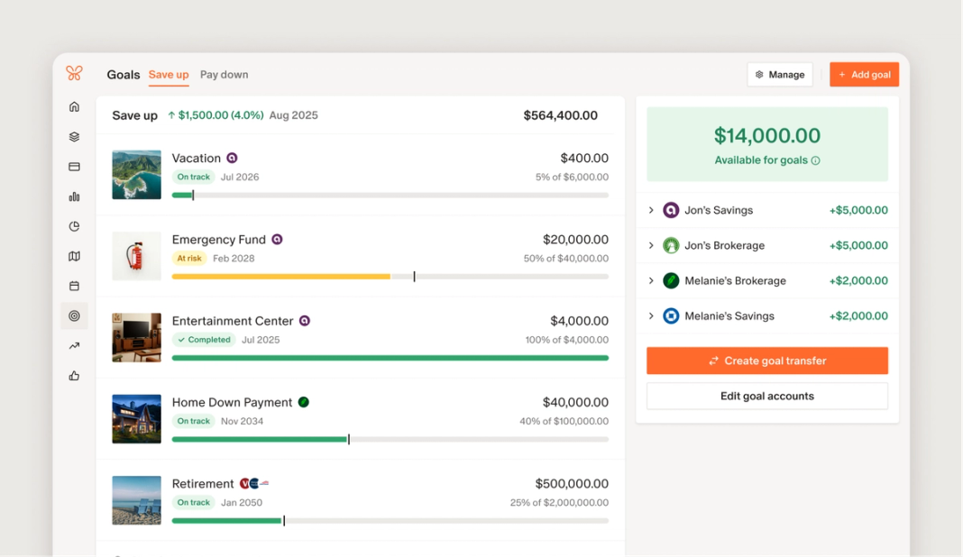This screenshot has width=963, height=557.
Task: Click the Add goal button
Action: pyautogui.click(x=864, y=75)
